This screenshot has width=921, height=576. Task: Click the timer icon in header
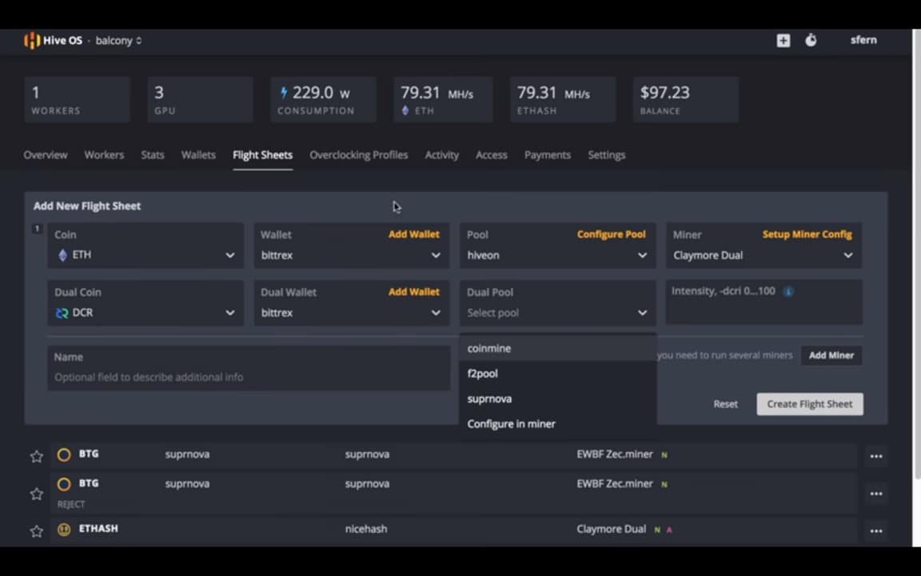click(811, 40)
